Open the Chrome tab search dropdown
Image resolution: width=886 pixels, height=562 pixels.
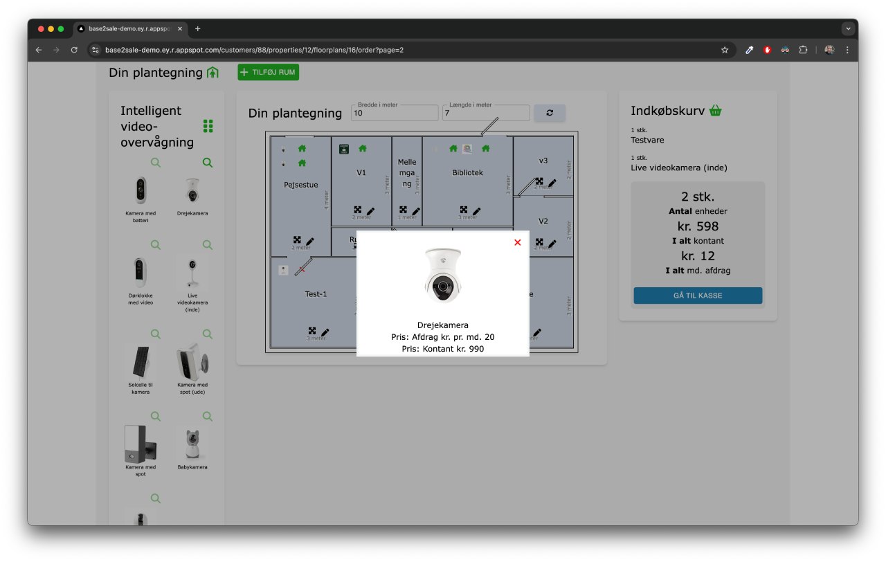848,29
